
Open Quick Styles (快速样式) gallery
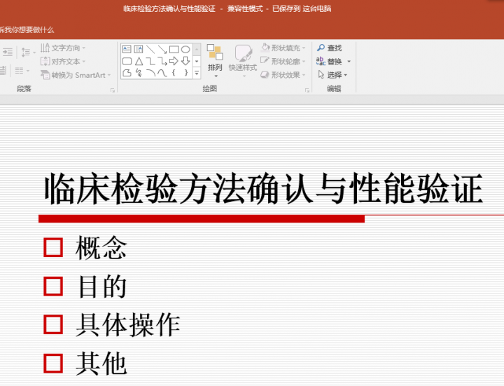coord(243,60)
